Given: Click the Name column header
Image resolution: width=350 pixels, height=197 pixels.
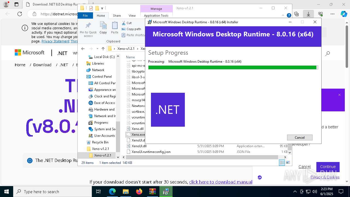Looking at the screenshot, I should coord(130,57).
